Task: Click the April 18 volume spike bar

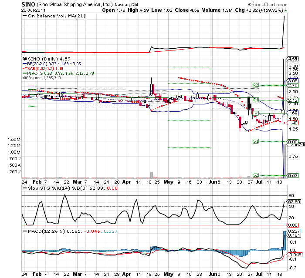Action: click(x=152, y=175)
